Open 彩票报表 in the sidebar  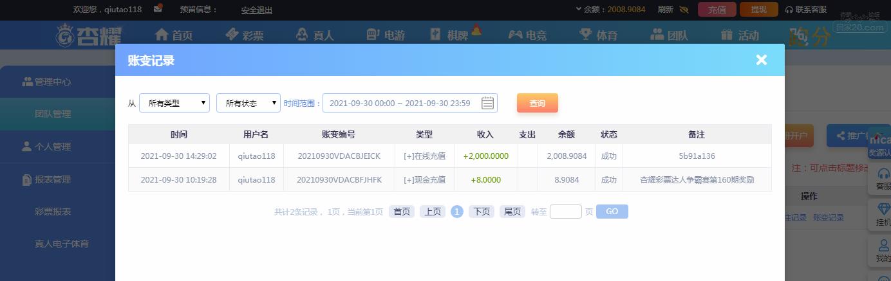pyautogui.click(x=53, y=212)
